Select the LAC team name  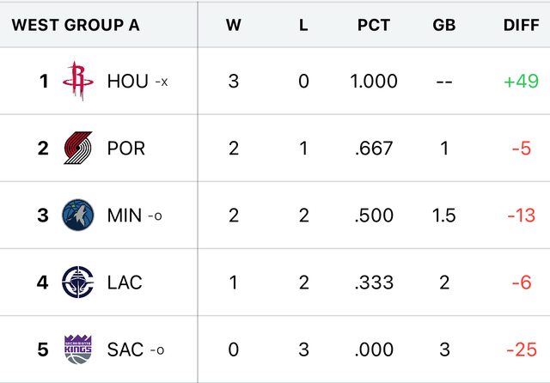tap(125, 283)
